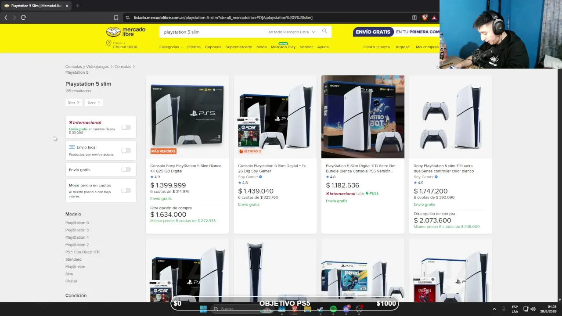This screenshot has width=562, height=316.
Task: Expand the Categorías dropdown
Action: coord(171,47)
